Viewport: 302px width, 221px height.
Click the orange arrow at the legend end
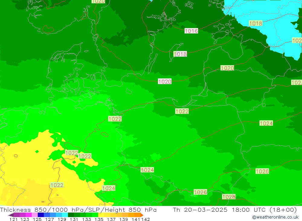[142, 215]
